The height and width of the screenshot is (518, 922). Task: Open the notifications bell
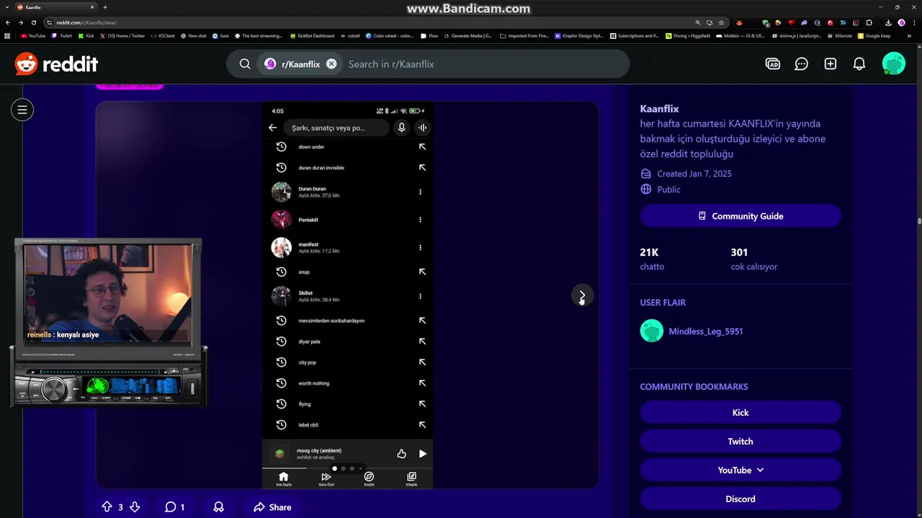coord(859,64)
